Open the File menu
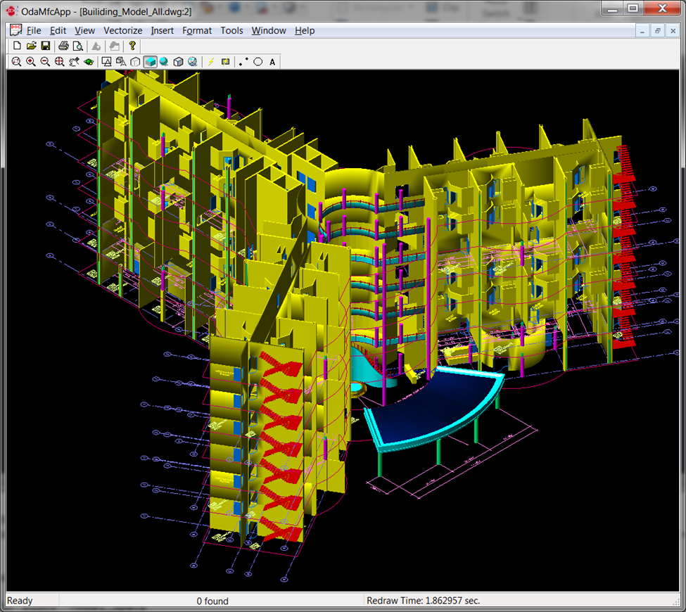686x612 pixels. coord(33,30)
